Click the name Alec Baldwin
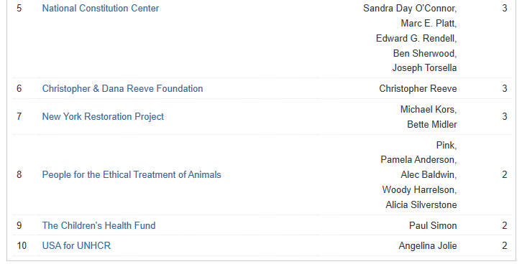This screenshot has width=522, height=264. pos(428,174)
